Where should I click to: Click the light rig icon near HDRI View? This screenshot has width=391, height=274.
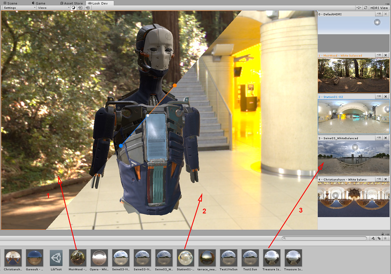click(x=358, y=8)
